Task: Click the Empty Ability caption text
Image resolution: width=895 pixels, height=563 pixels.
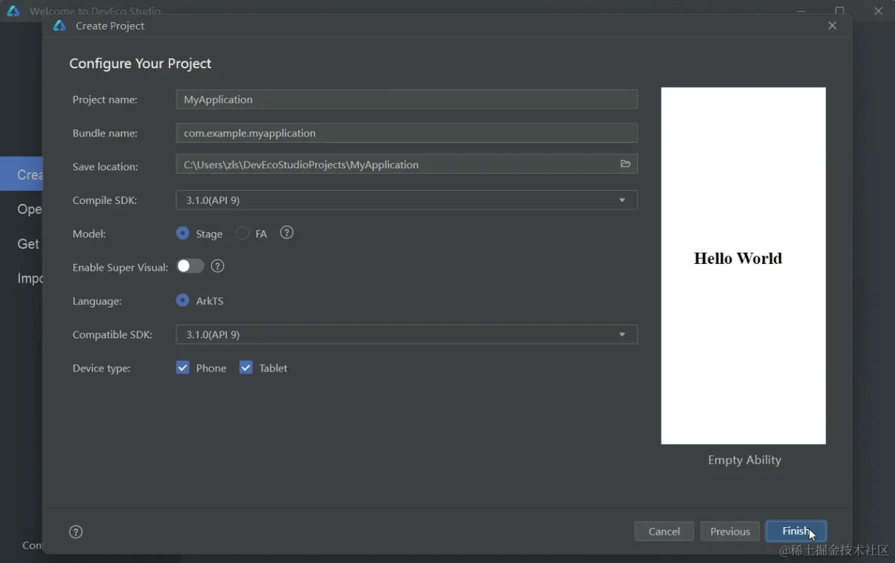Action: [744, 460]
